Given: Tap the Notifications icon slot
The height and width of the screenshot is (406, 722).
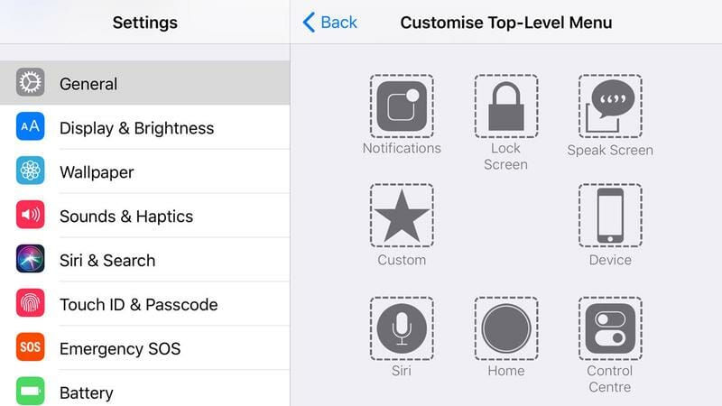Looking at the screenshot, I should tap(402, 106).
